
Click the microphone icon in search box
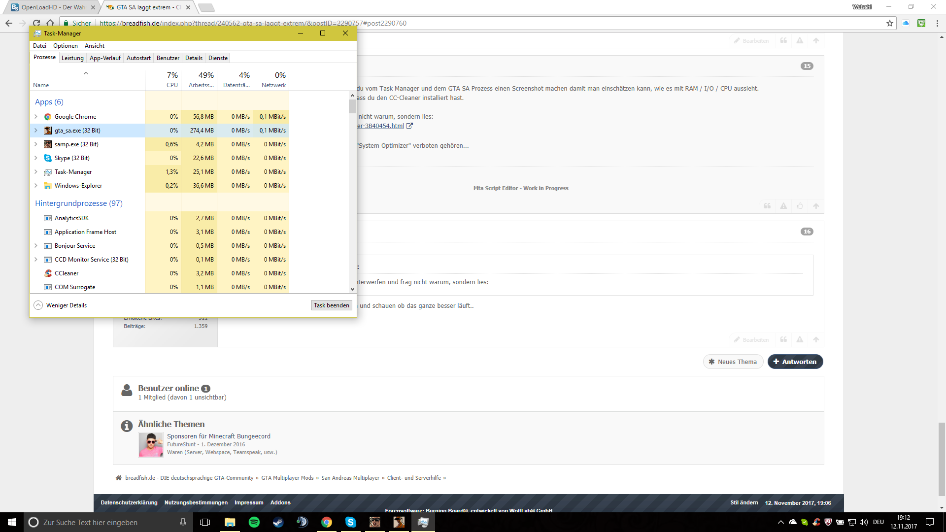tap(183, 522)
